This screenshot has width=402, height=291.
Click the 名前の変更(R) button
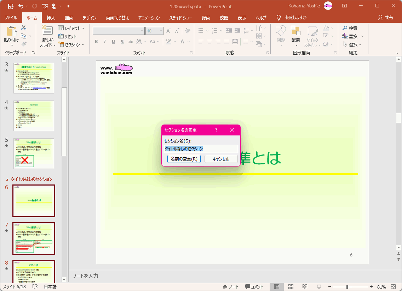pos(184,159)
